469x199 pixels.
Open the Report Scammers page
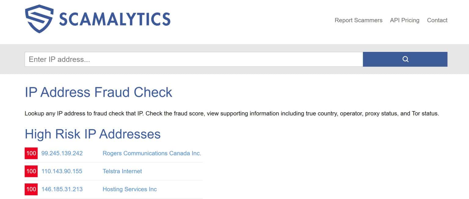pos(358,20)
